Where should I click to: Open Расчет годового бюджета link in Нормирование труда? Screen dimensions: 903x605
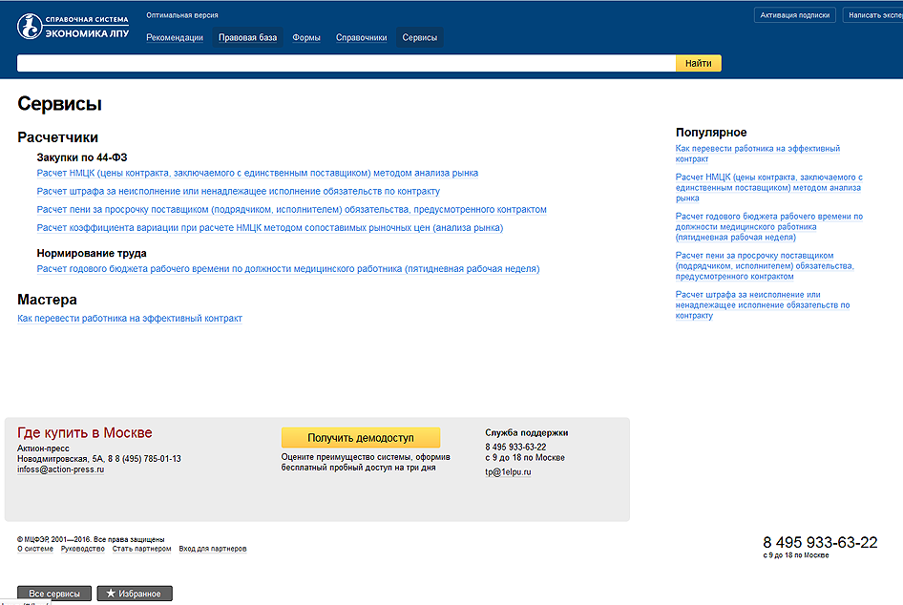coord(288,269)
